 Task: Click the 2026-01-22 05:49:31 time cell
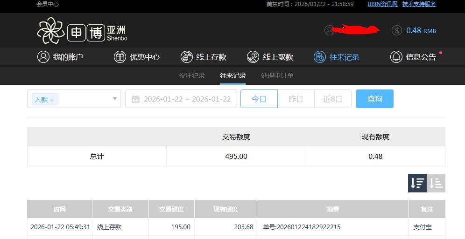point(60,227)
